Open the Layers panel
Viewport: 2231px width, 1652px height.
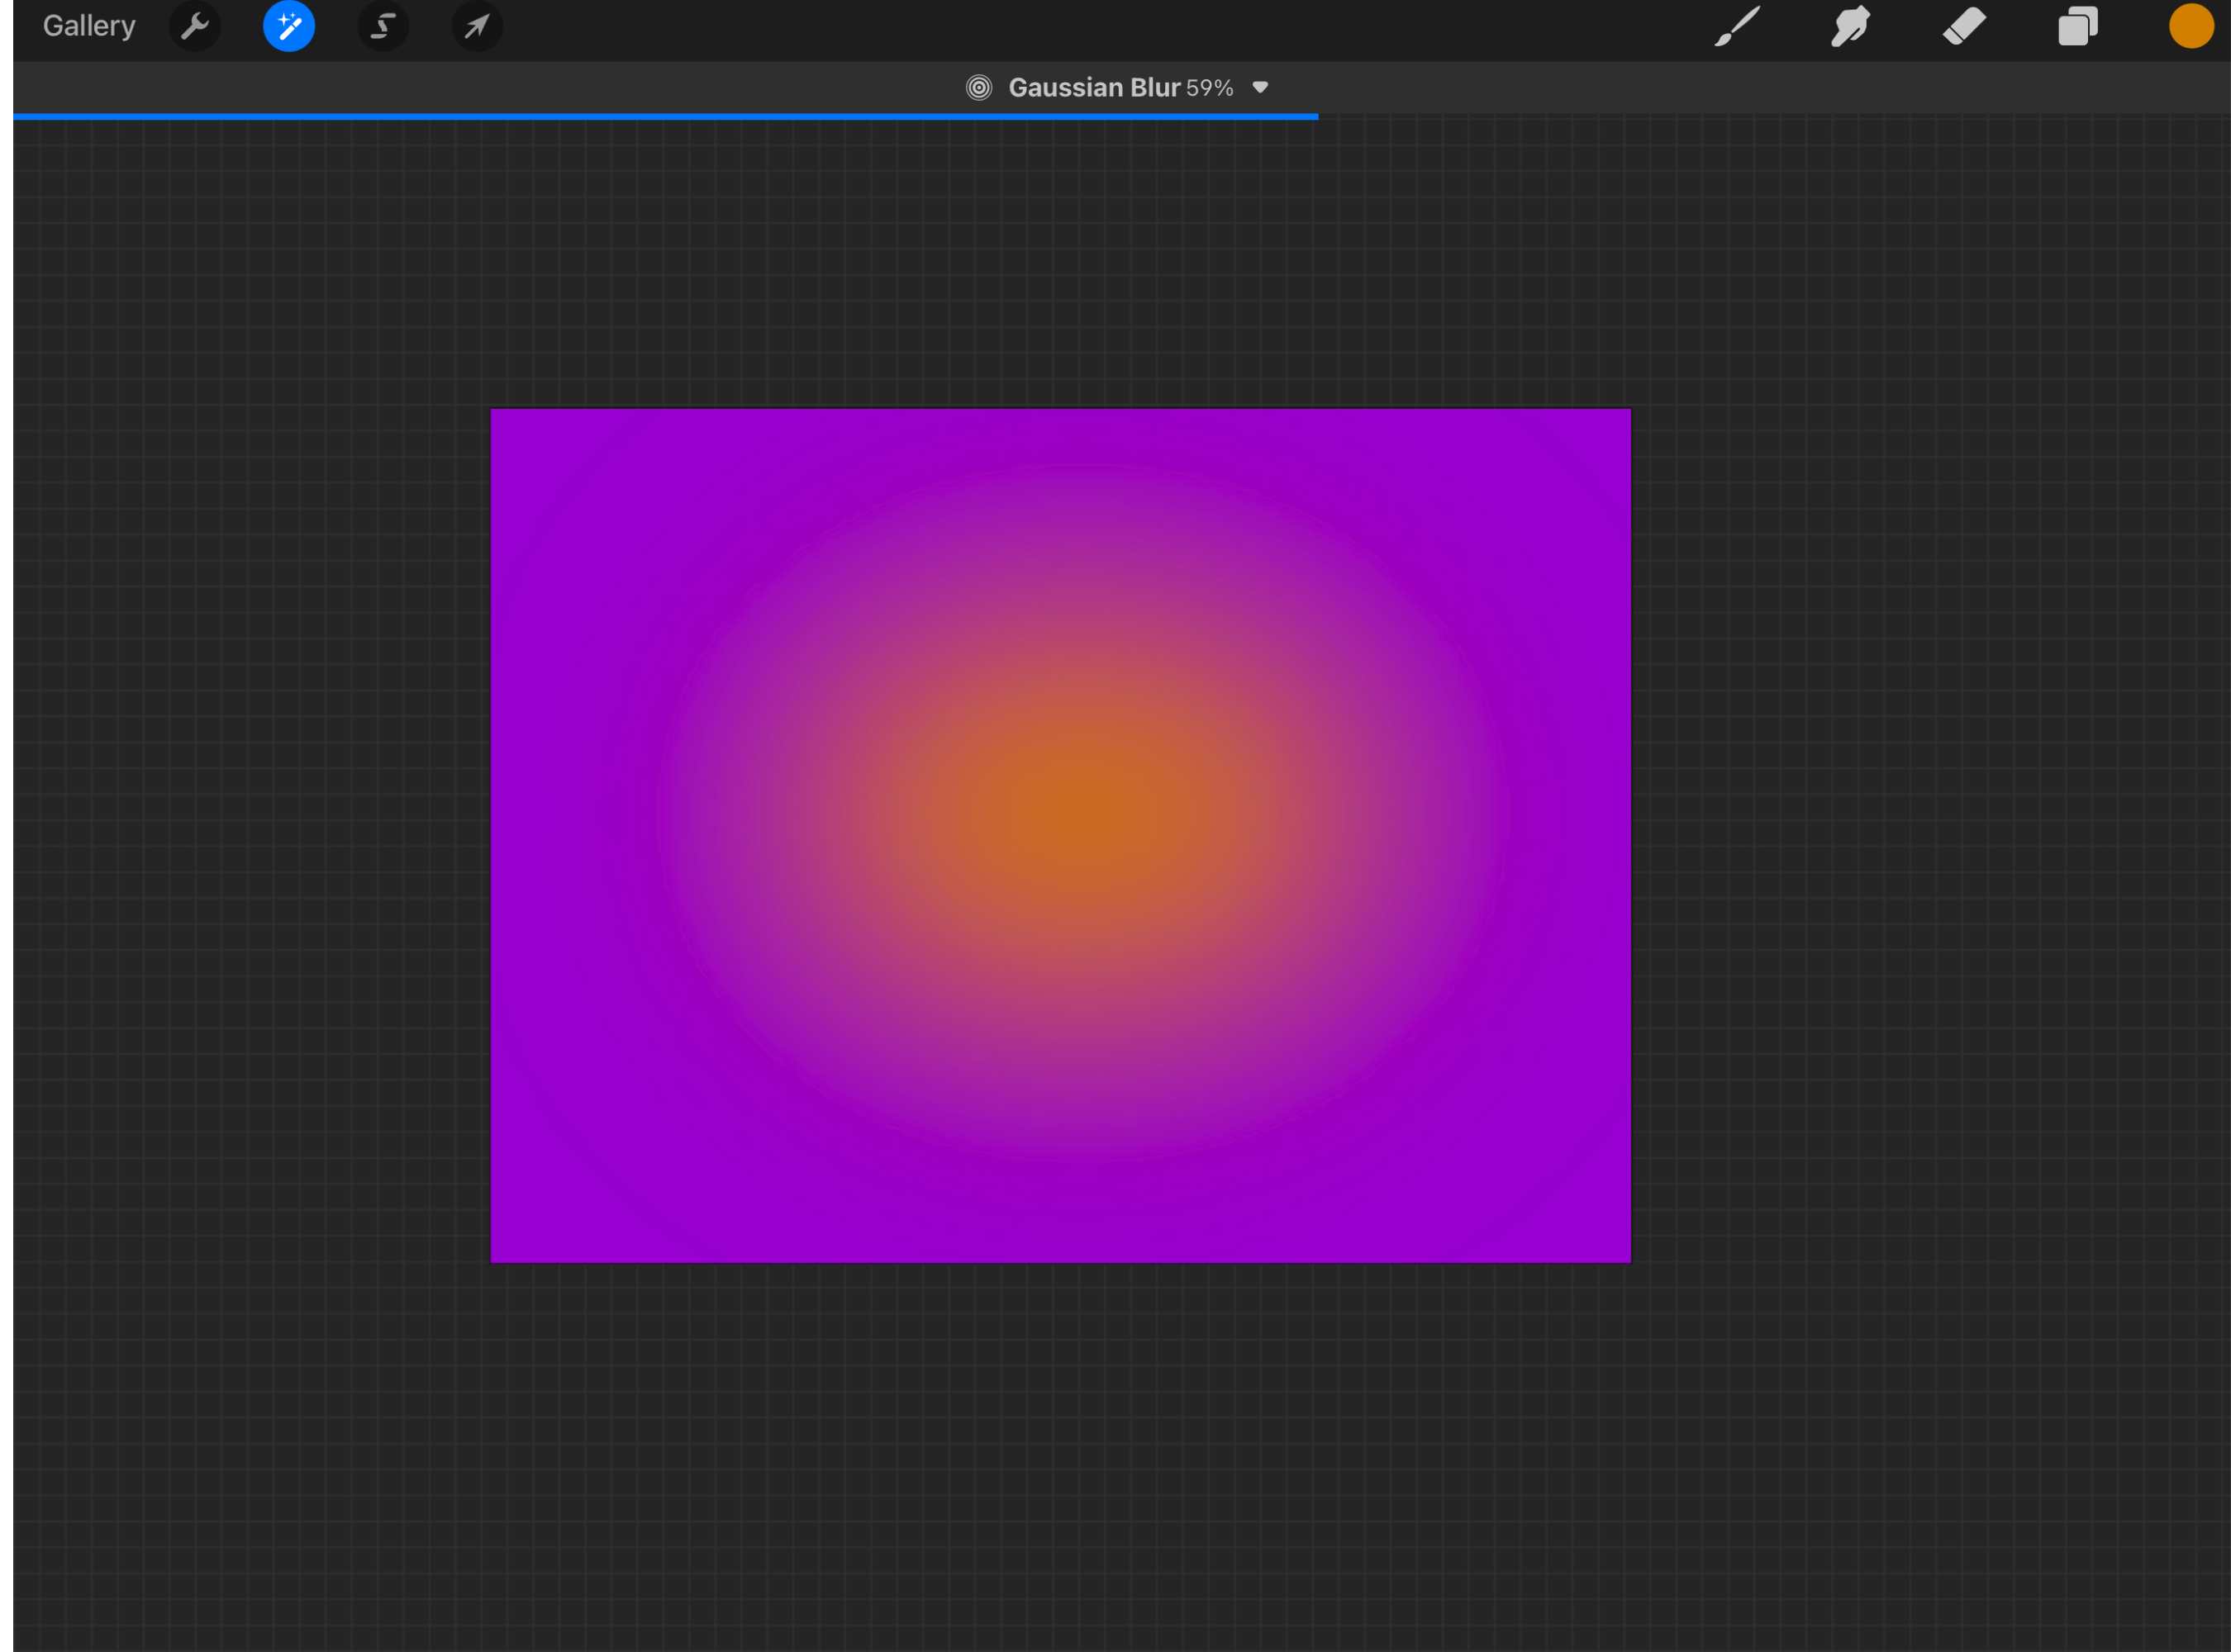[x=2078, y=26]
